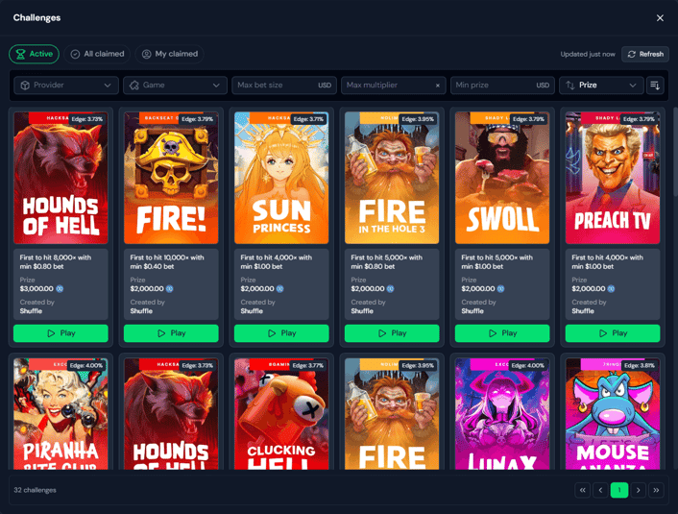Toggle sort direction icon button

pos(655,86)
